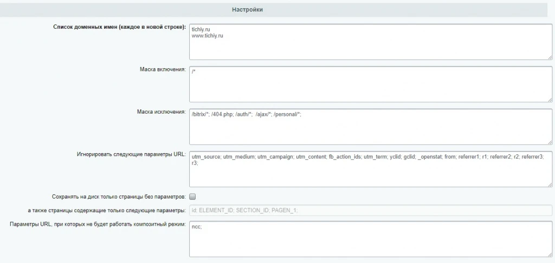Click the Маска включения label
555x263 pixels.
point(163,69)
